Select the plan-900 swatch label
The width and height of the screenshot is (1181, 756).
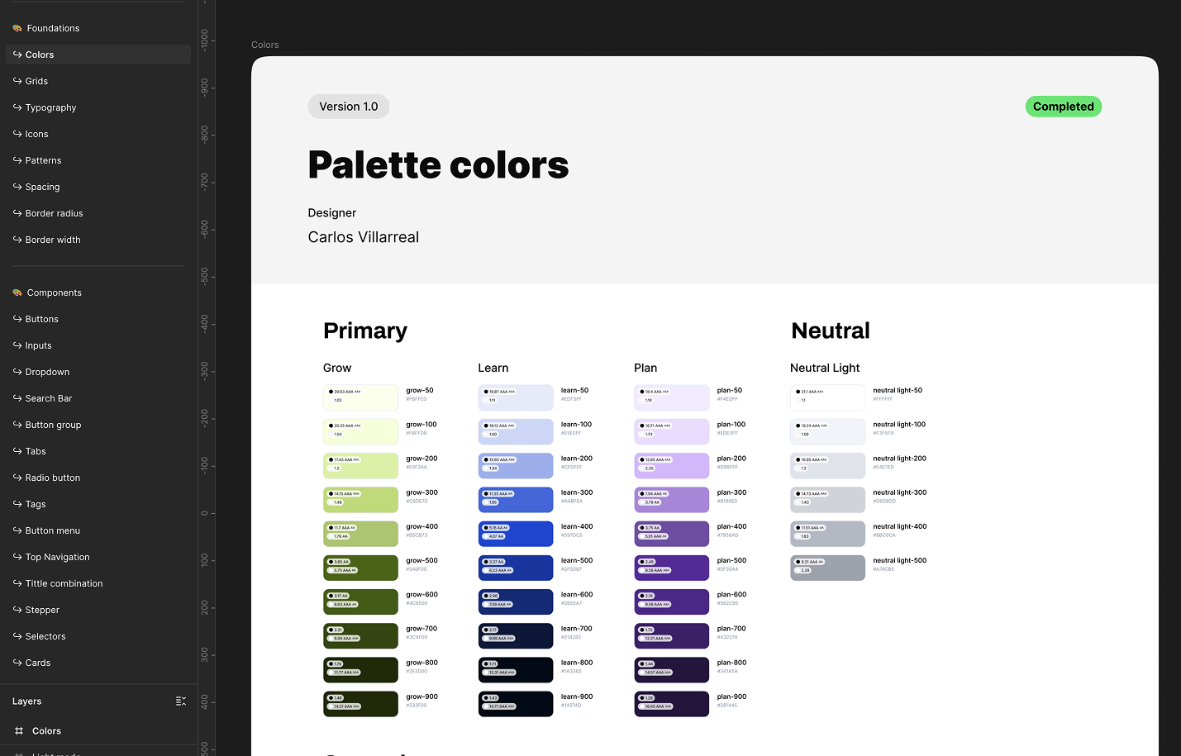point(731,697)
